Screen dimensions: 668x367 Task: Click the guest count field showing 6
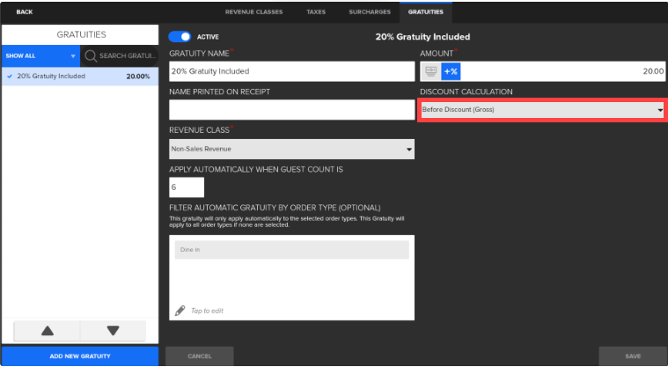186,187
